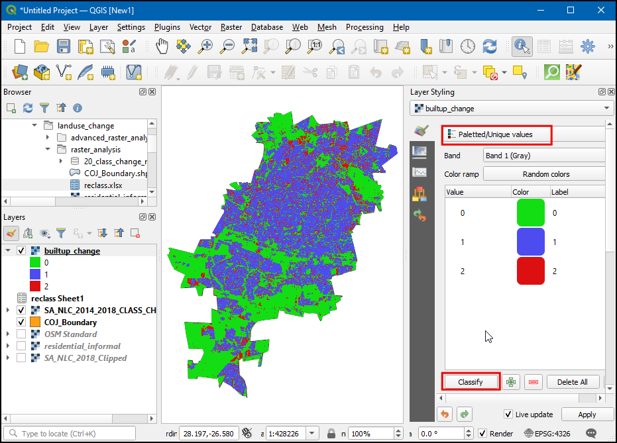Open the Processing menu
Viewport: 617px width, 443px height.
pyautogui.click(x=364, y=27)
